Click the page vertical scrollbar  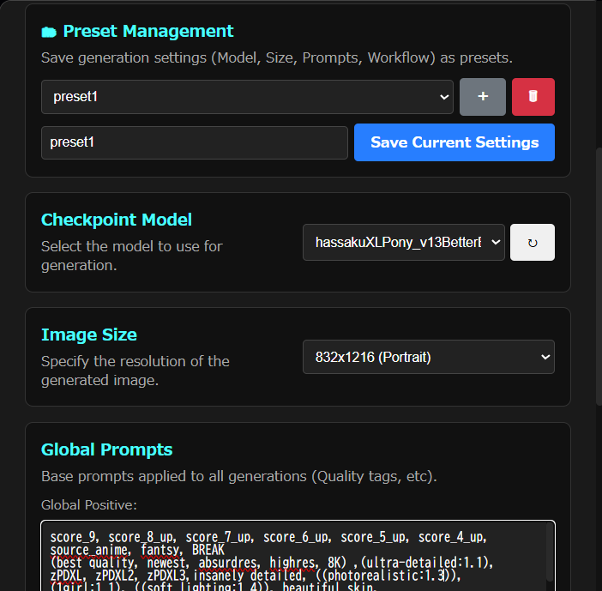(599, 276)
